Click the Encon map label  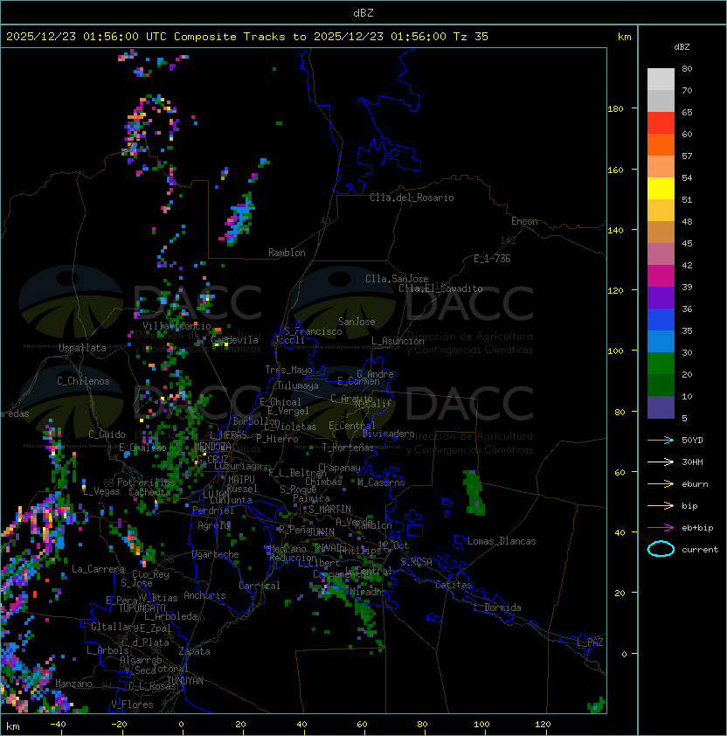pos(524,221)
